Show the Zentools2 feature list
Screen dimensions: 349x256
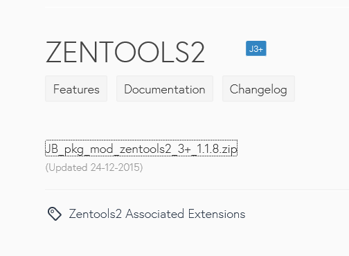(76, 89)
